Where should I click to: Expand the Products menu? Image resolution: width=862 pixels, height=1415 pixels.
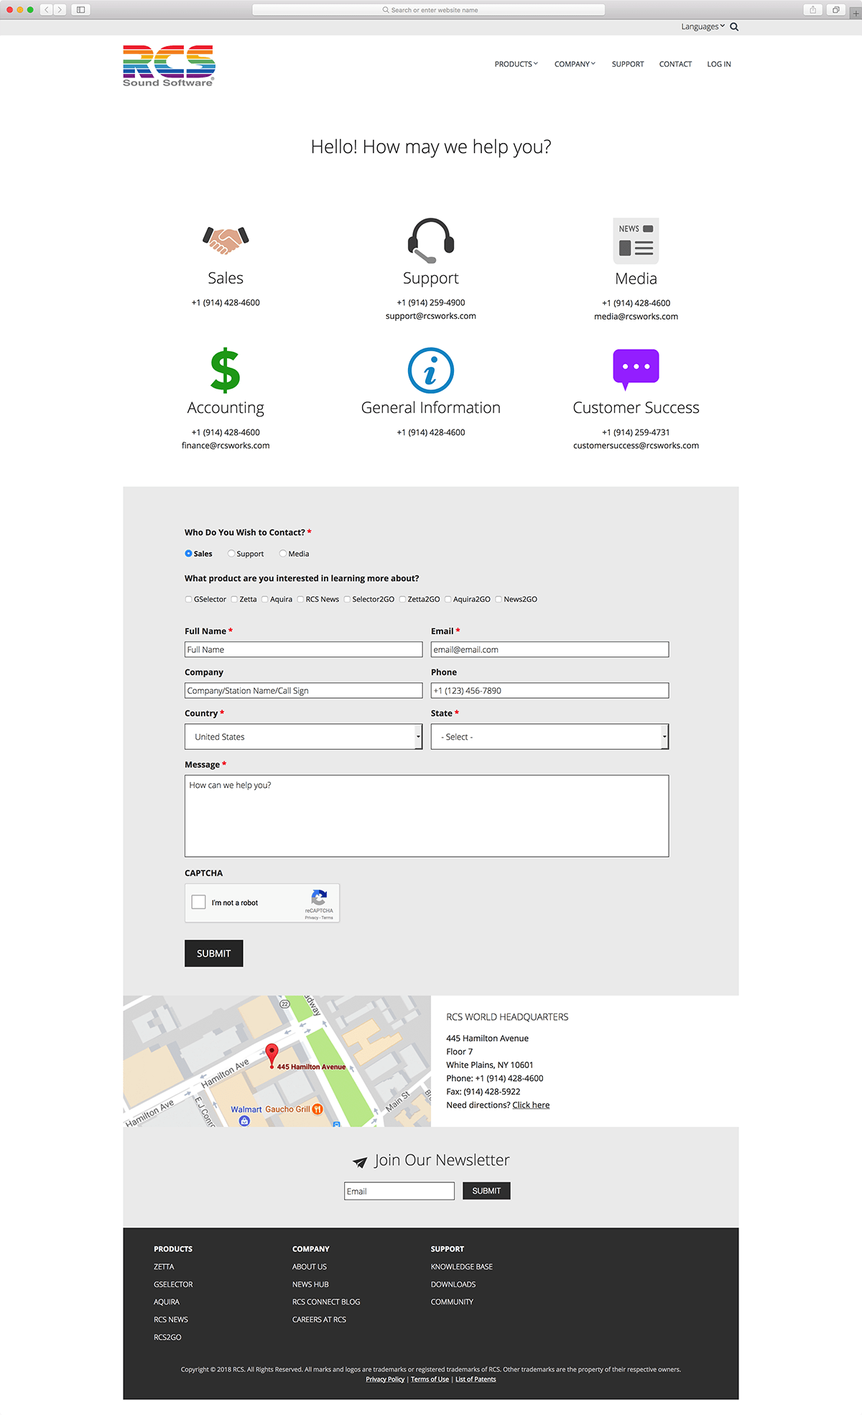(516, 64)
